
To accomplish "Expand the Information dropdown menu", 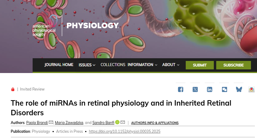I will (142, 65).
